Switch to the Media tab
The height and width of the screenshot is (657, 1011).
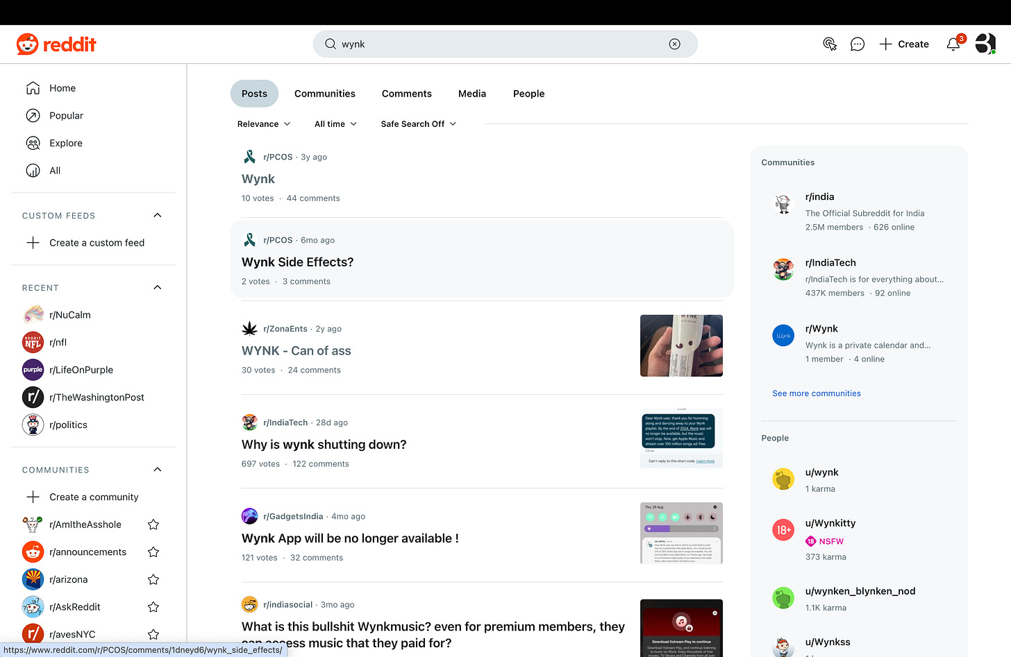click(x=472, y=94)
